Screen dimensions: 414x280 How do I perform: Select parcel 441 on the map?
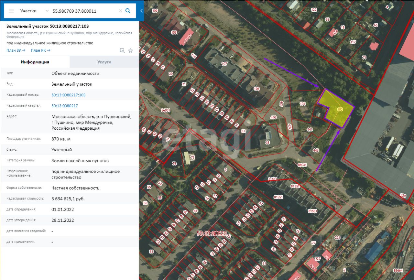point(310,130)
